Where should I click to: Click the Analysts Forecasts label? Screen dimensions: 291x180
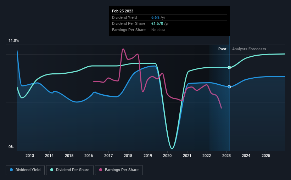click(249, 49)
